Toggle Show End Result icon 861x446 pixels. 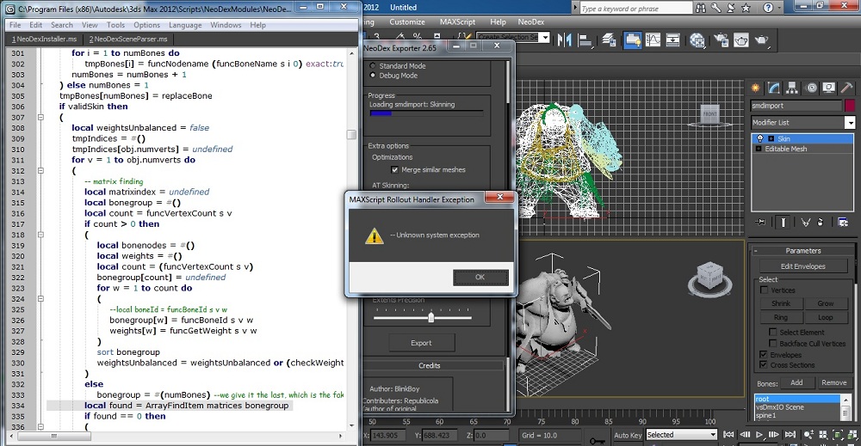[783, 222]
